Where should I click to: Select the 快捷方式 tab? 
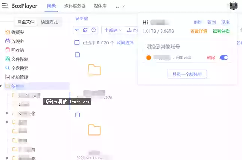pyautogui.click(x=49, y=22)
